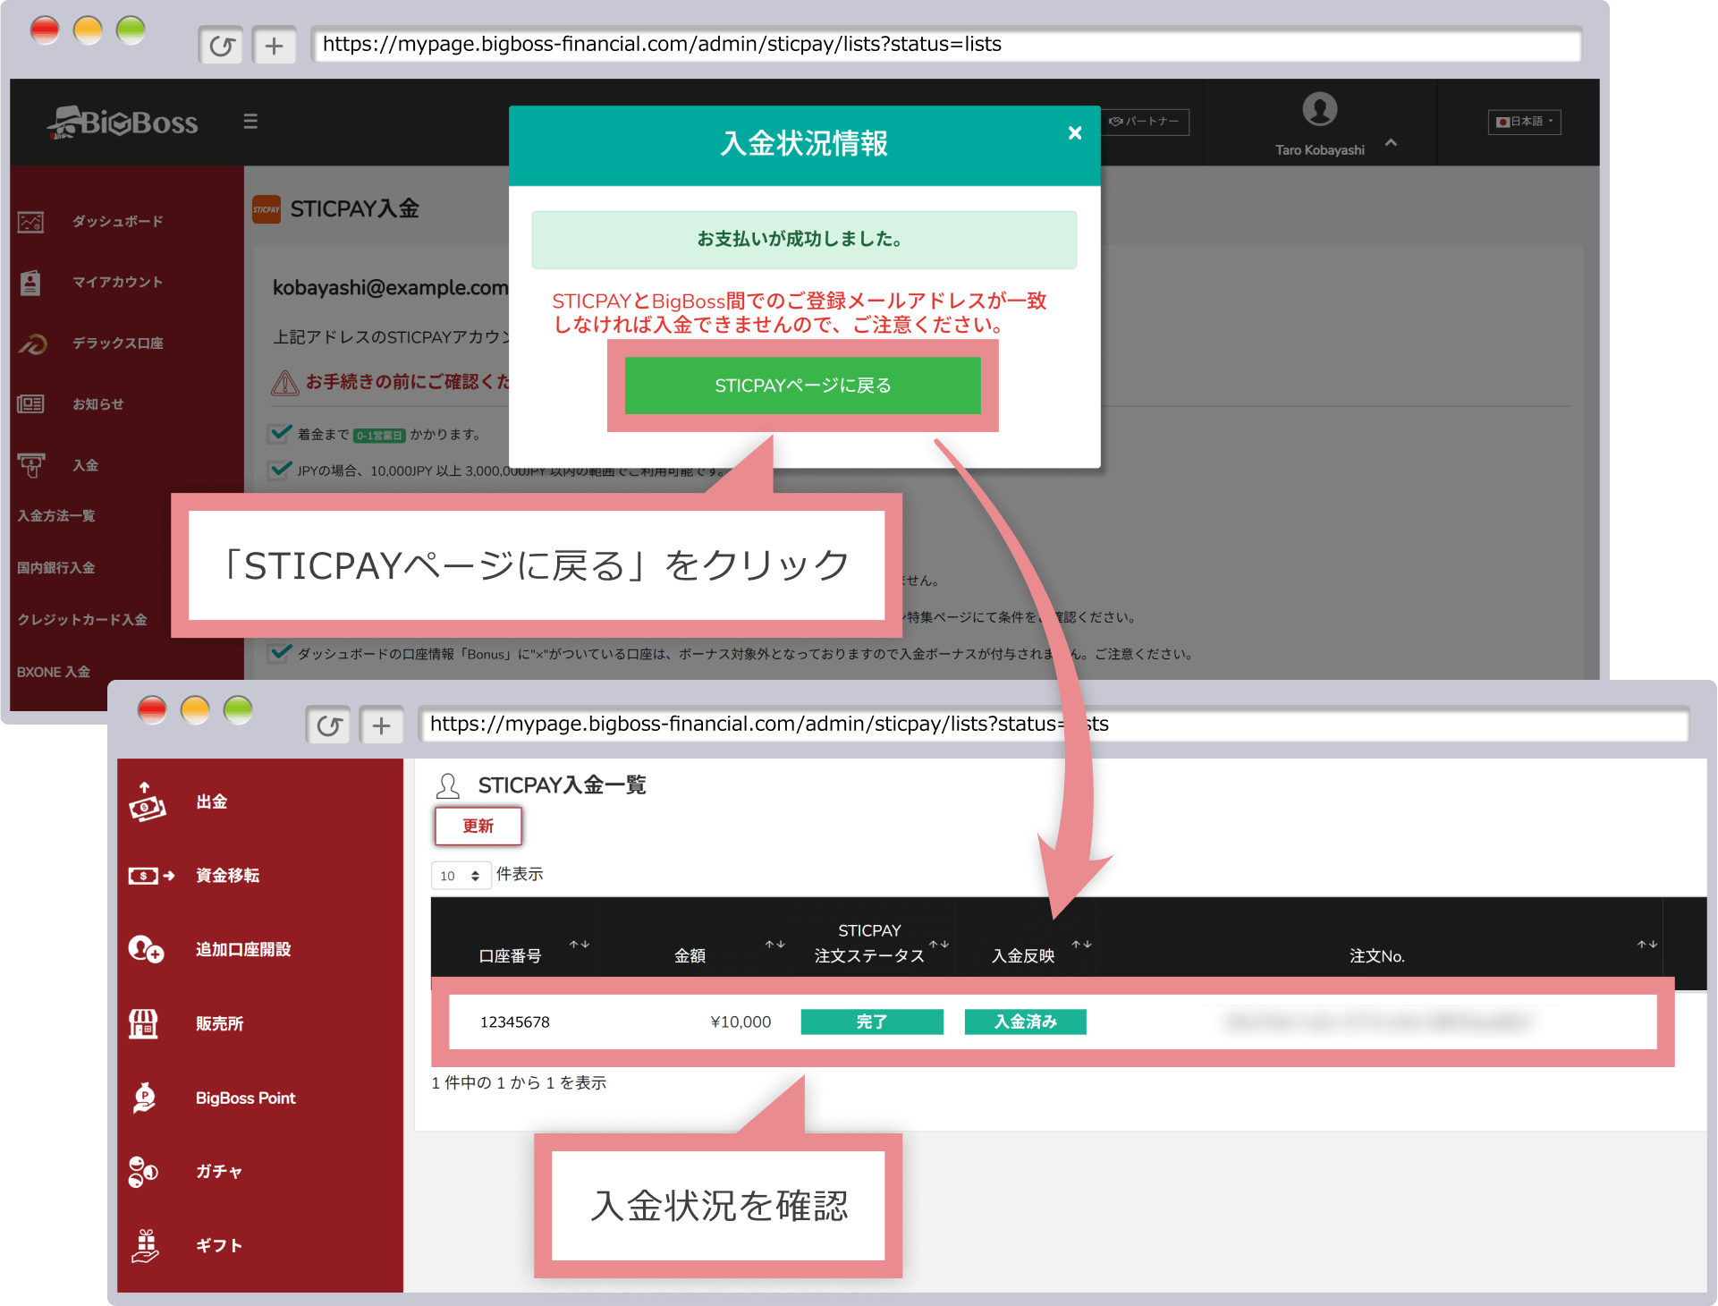Click the BigBoss Point icon
This screenshot has height=1306, width=1718.
pyautogui.click(x=144, y=1098)
